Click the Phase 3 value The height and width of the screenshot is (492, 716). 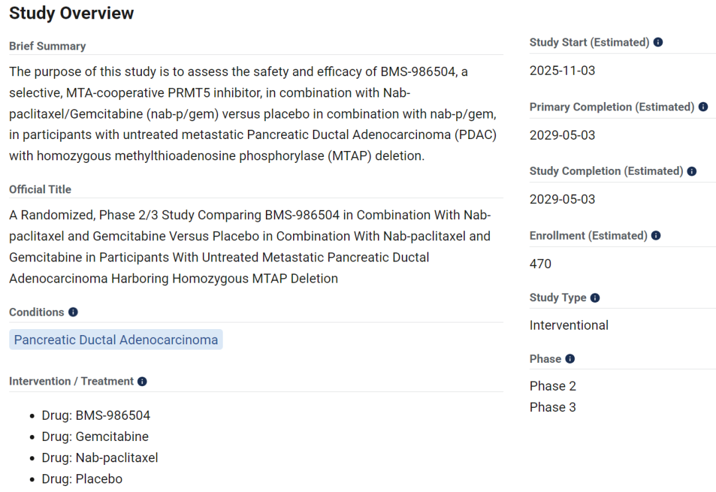pos(552,407)
